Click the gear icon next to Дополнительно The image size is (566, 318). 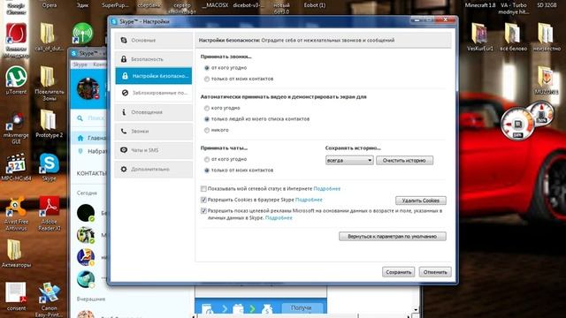coord(124,169)
